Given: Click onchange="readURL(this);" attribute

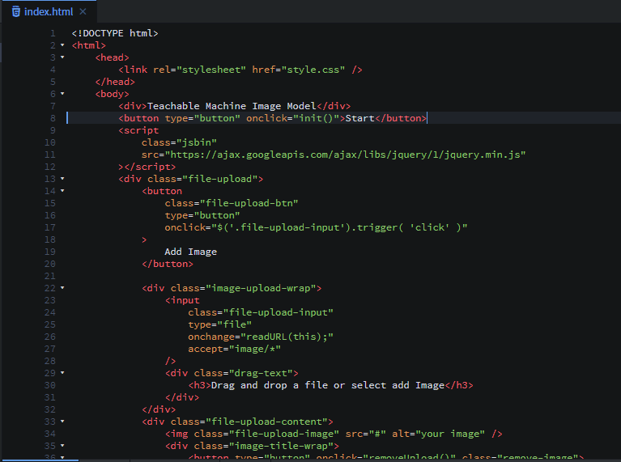Looking at the screenshot, I should [x=261, y=337].
